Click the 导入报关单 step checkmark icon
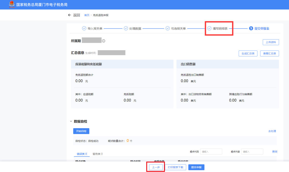289x172 pixels. coord(84,28)
